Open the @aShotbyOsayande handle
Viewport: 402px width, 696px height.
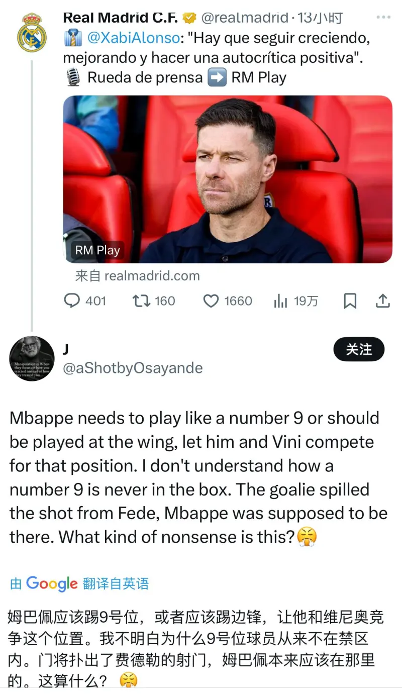click(x=133, y=368)
